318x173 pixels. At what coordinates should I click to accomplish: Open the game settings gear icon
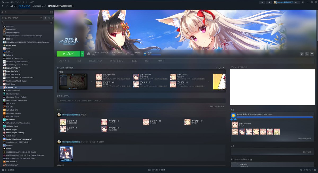pyautogui.click(x=302, y=54)
